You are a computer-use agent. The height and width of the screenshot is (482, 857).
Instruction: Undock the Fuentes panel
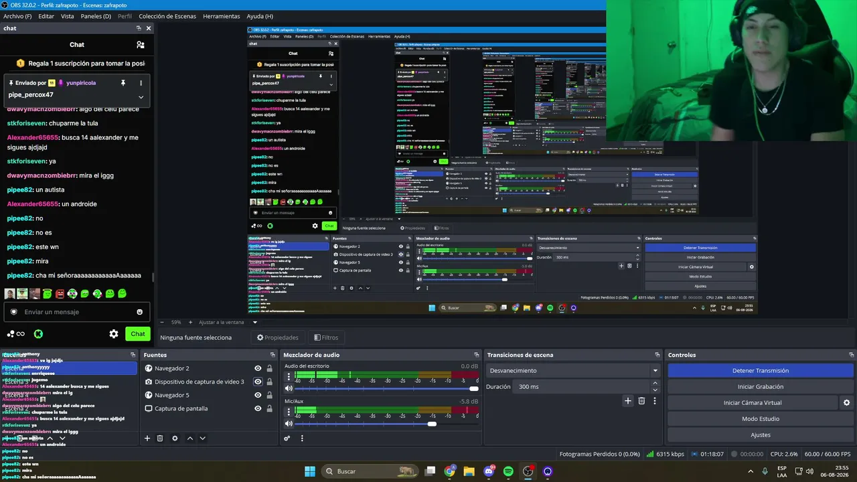272,355
